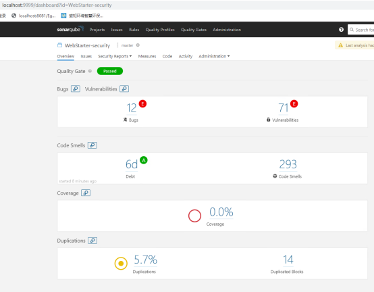Open the Coverage link icon
The height and width of the screenshot is (292, 374).
coord(86,193)
